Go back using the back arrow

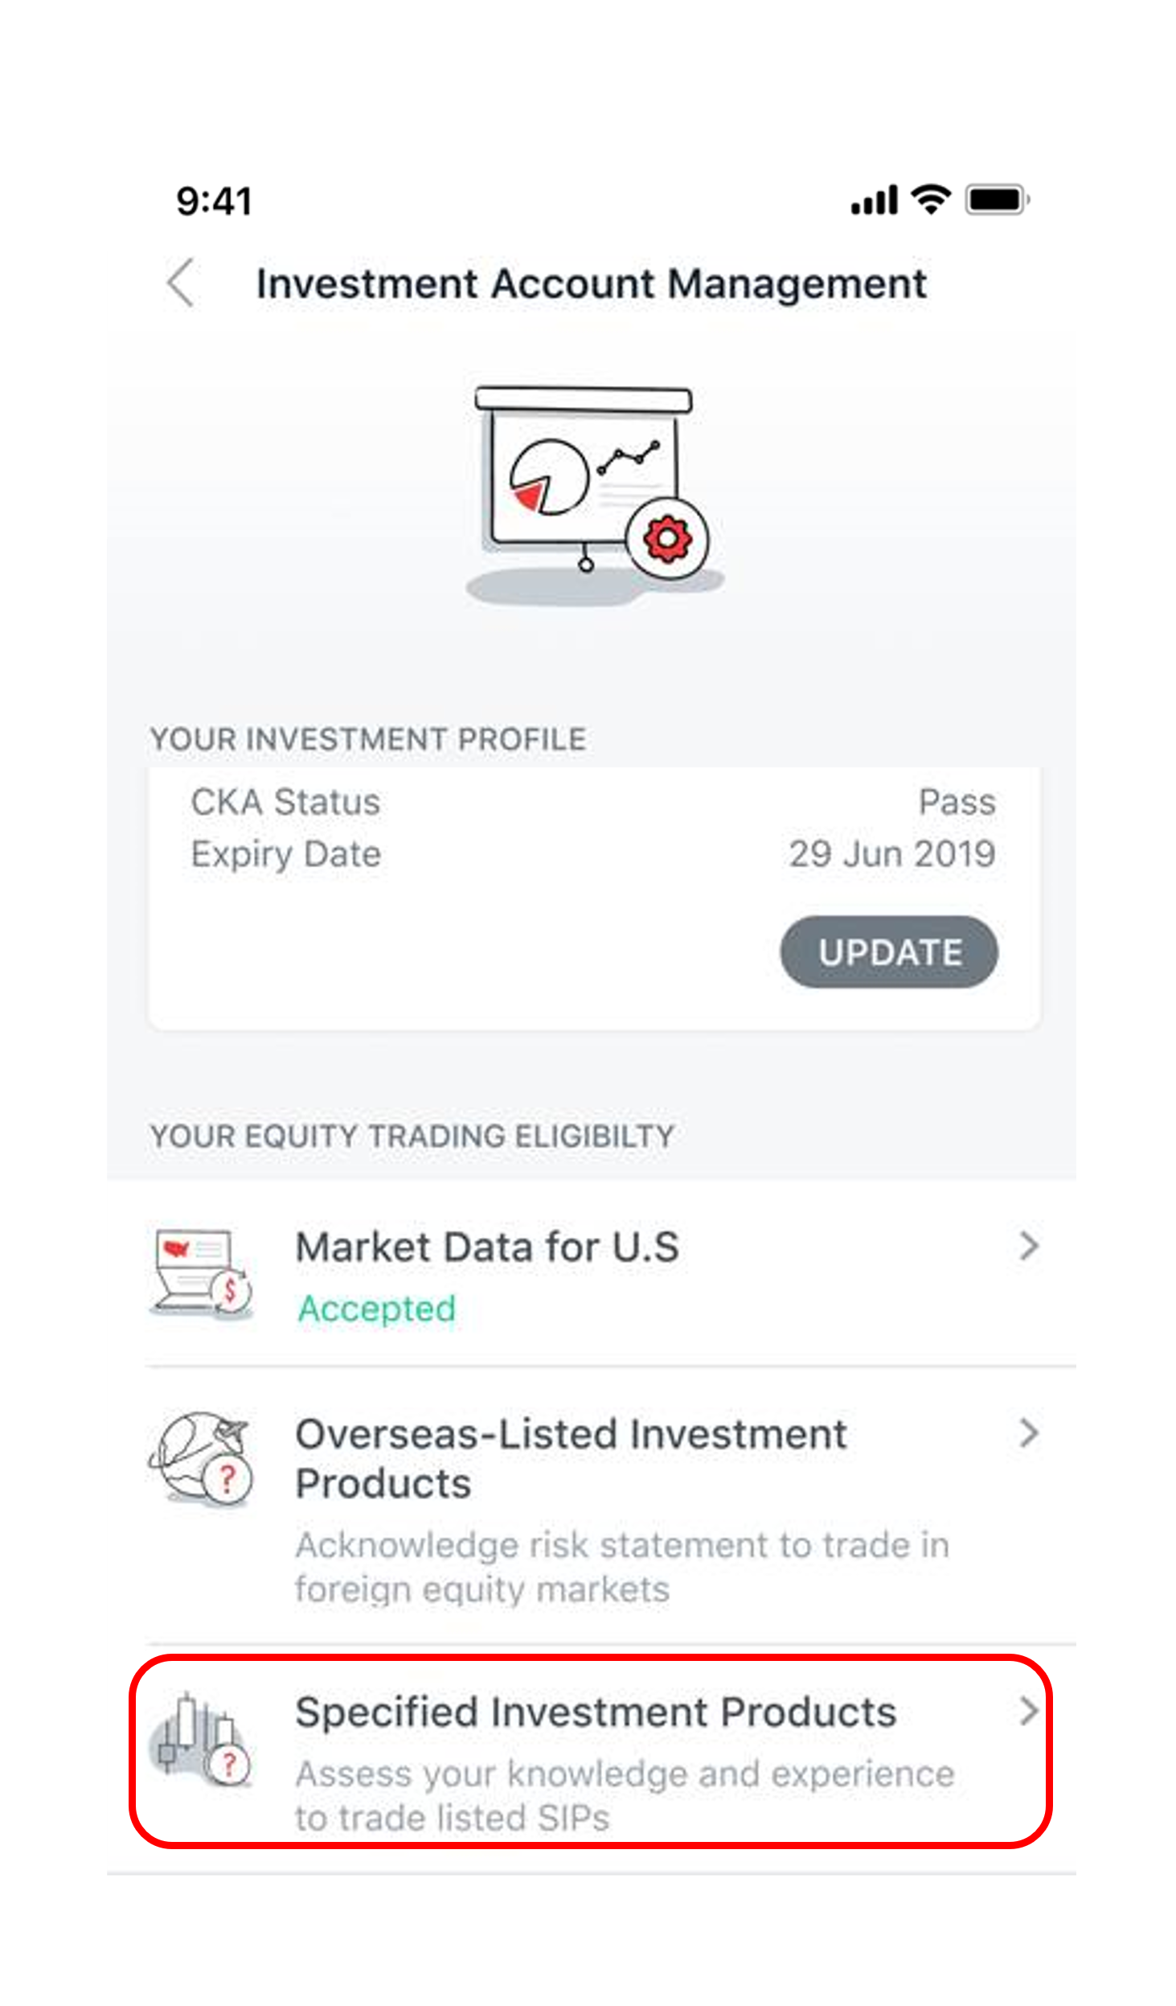point(181,282)
